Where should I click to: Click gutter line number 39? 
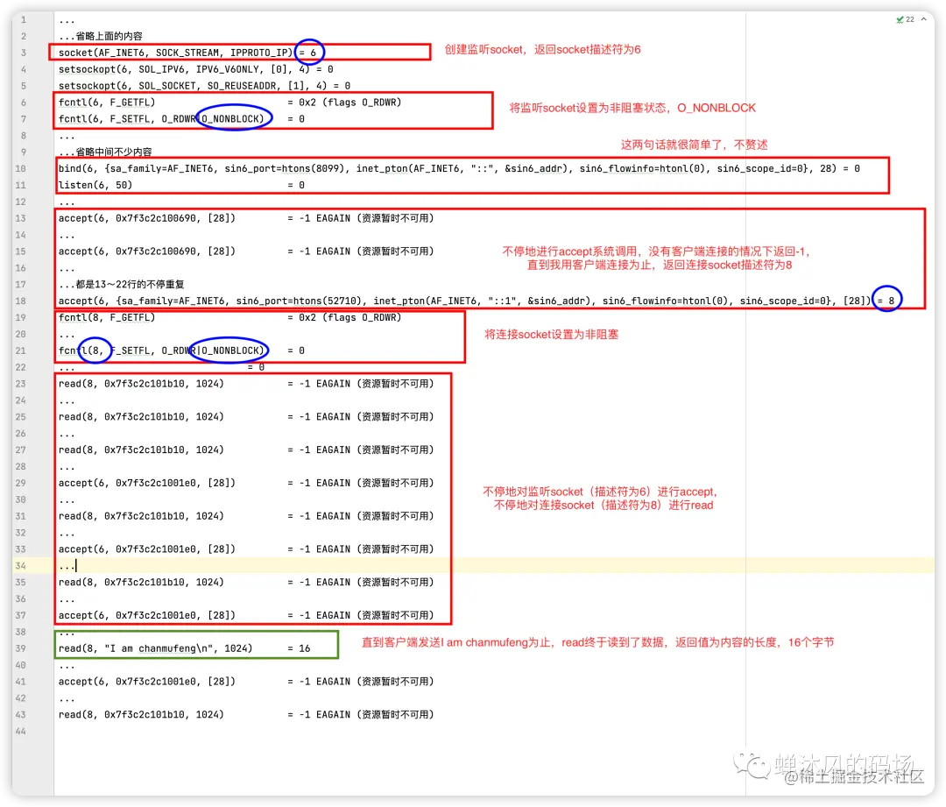21,648
